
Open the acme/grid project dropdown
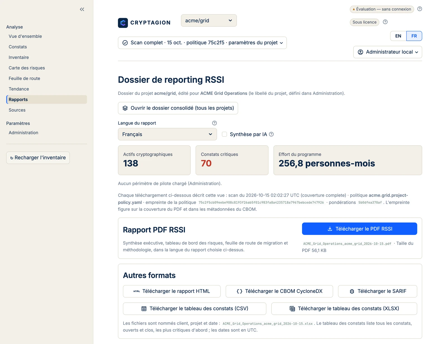209,20
